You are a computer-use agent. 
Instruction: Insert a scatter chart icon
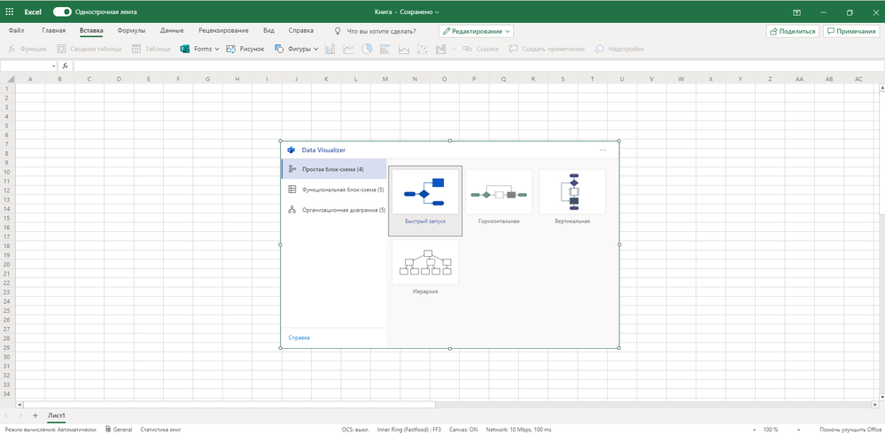(x=423, y=49)
